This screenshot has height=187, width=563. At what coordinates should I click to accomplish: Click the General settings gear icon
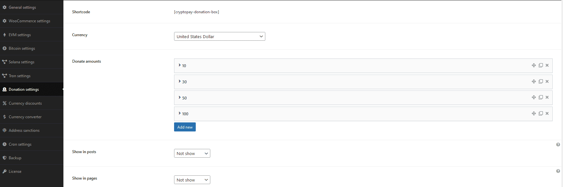(5, 7)
